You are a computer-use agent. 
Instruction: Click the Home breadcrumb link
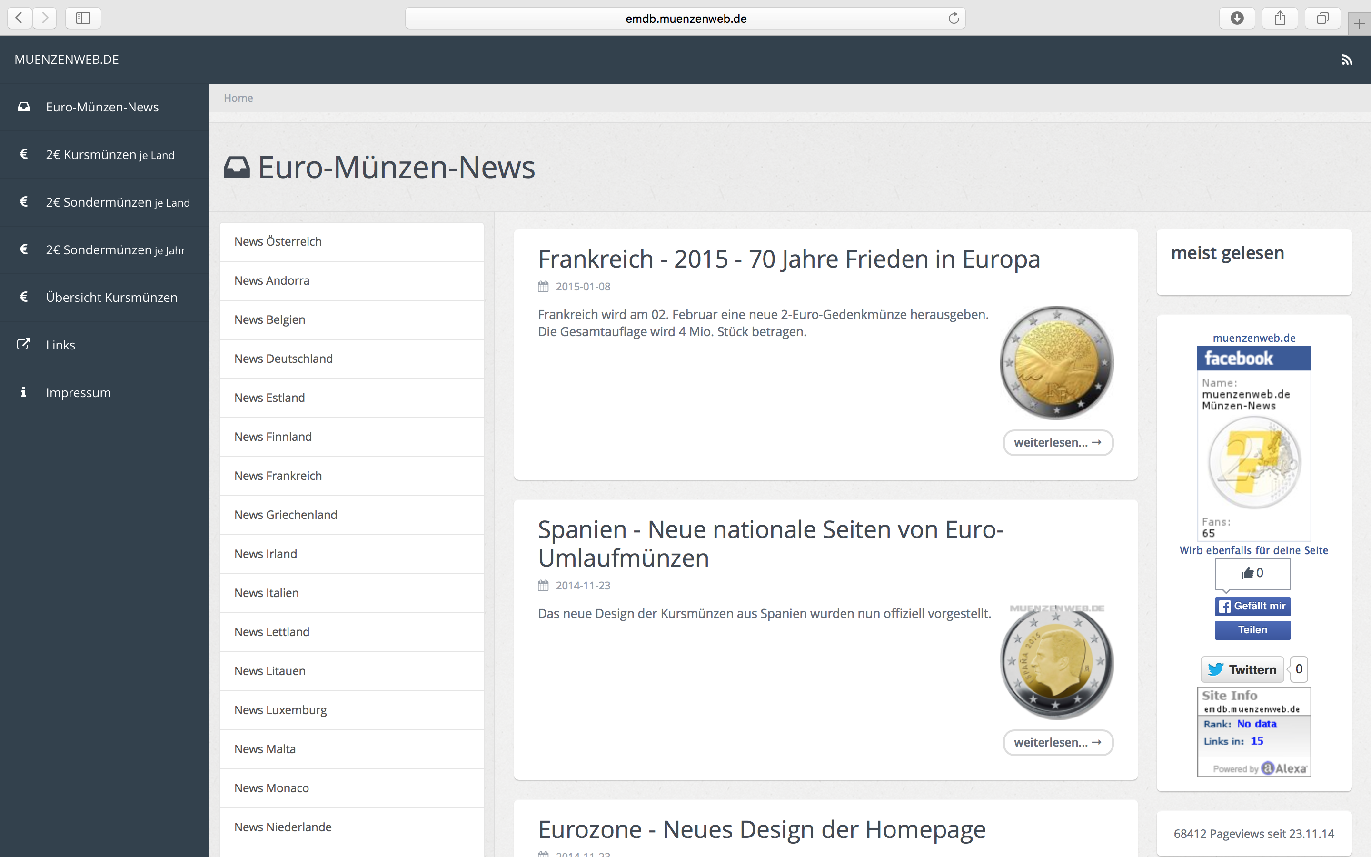pos(238,98)
